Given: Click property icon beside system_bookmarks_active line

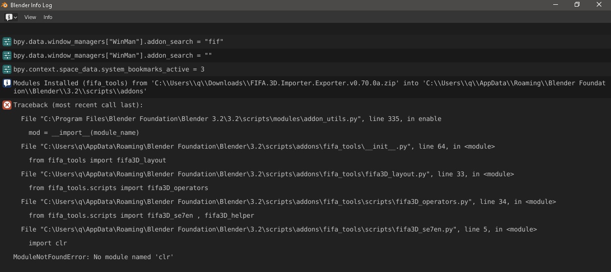Looking at the screenshot, I should [x=7, y=70].
